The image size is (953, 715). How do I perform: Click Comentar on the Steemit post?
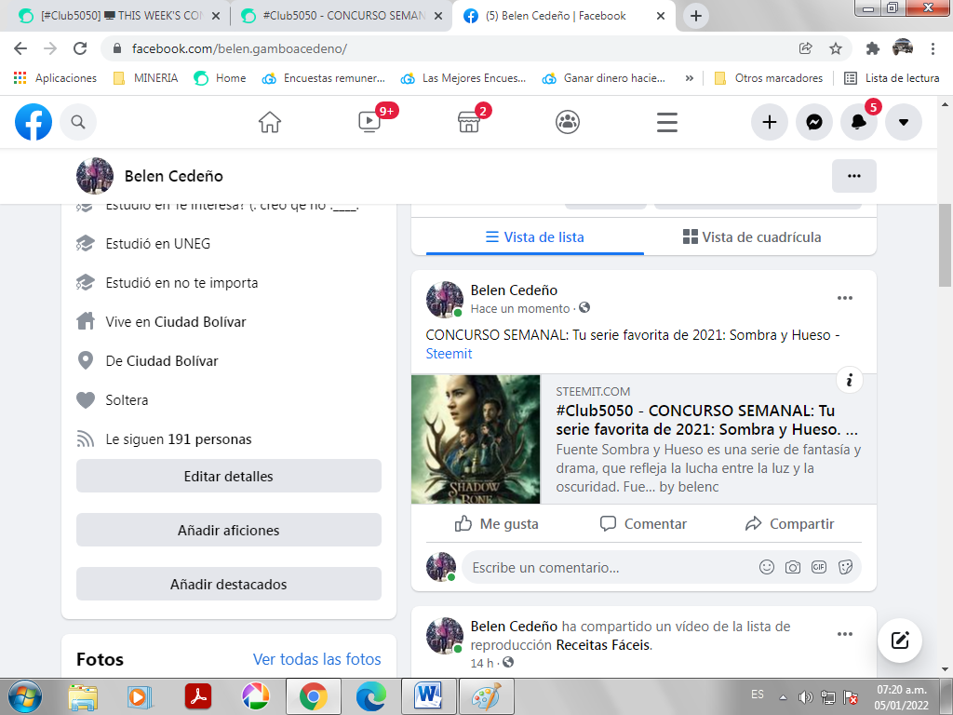click(x=643, y=523)
